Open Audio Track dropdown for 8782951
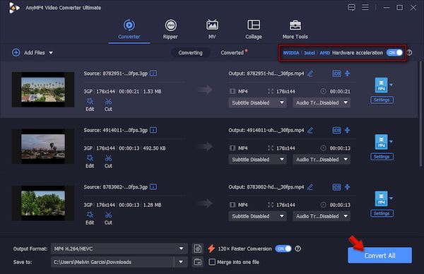 click(322, 102)
